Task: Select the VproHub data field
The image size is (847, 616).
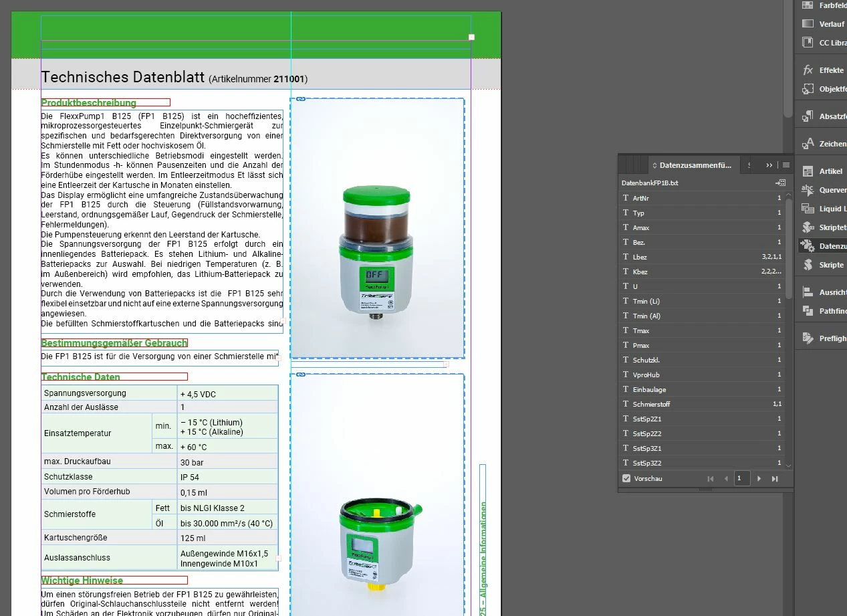Action: [x=702, y=375]
